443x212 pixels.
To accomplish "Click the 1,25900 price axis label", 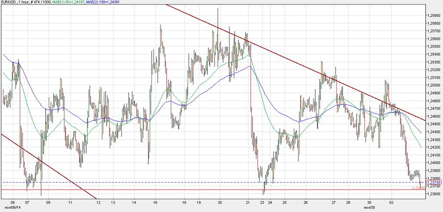I will 435,15.
